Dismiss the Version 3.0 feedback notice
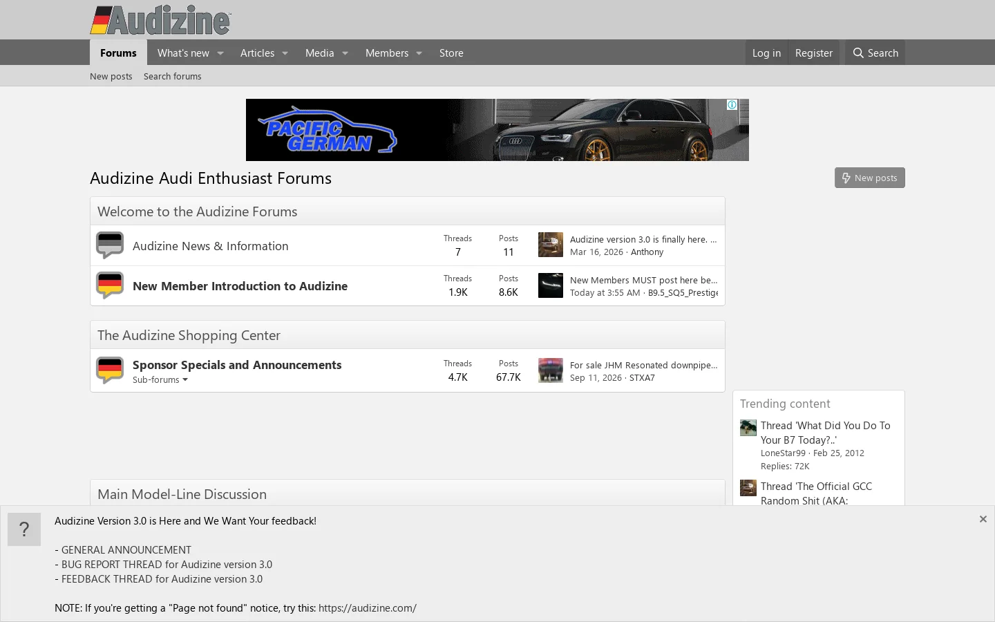 tap(983, 519)
